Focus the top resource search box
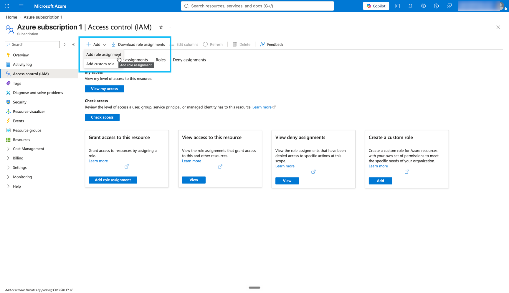This screenshot has width=509, height=293. [x=257, y=6]
